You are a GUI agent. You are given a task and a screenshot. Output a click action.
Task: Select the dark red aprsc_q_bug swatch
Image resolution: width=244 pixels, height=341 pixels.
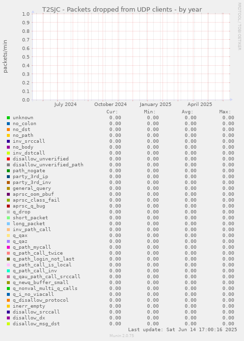click(x=8, y=206)
